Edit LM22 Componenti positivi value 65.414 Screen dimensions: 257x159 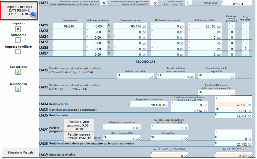pyautogui.click(x=131, y=26)
